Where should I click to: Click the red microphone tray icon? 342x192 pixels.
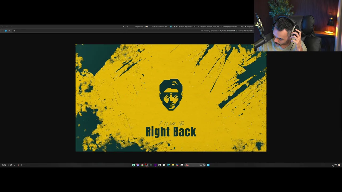click(x=18, y=165)
